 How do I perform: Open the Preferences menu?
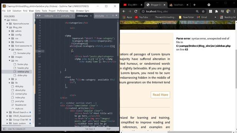[63, 11]
